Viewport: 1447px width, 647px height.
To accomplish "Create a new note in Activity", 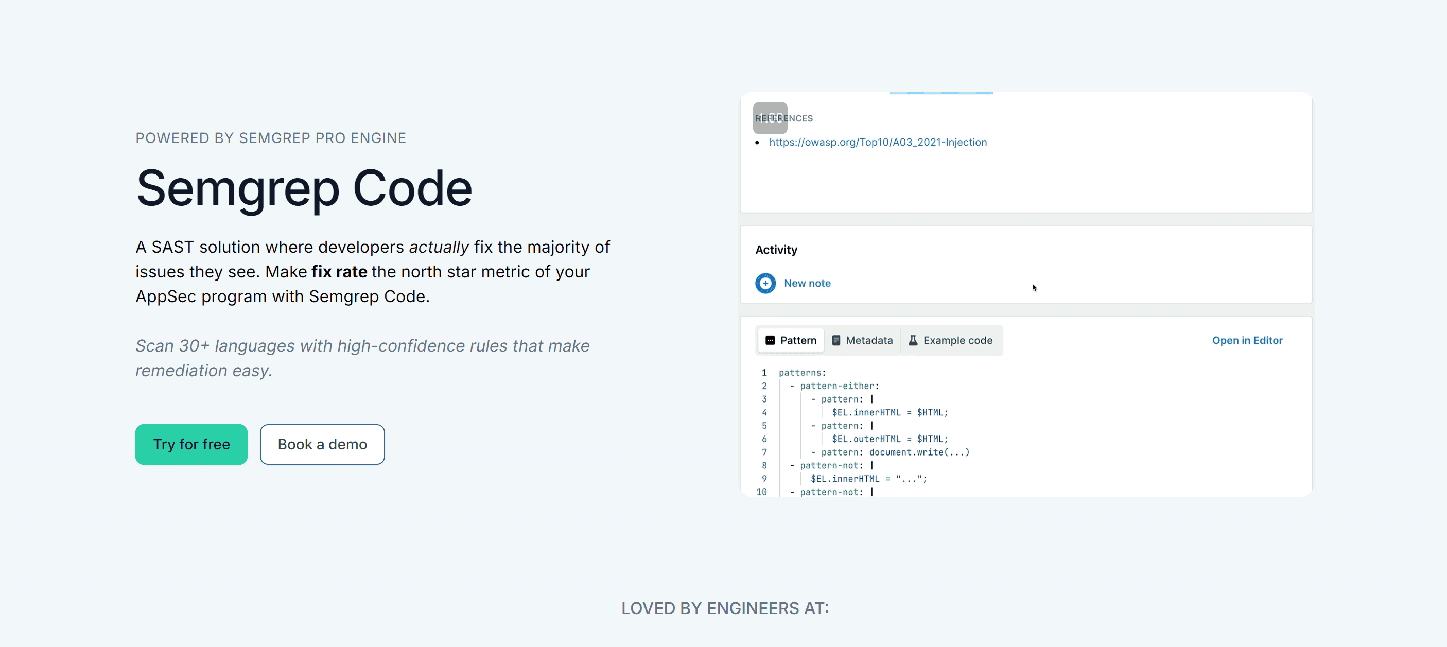I will point(807,283).
